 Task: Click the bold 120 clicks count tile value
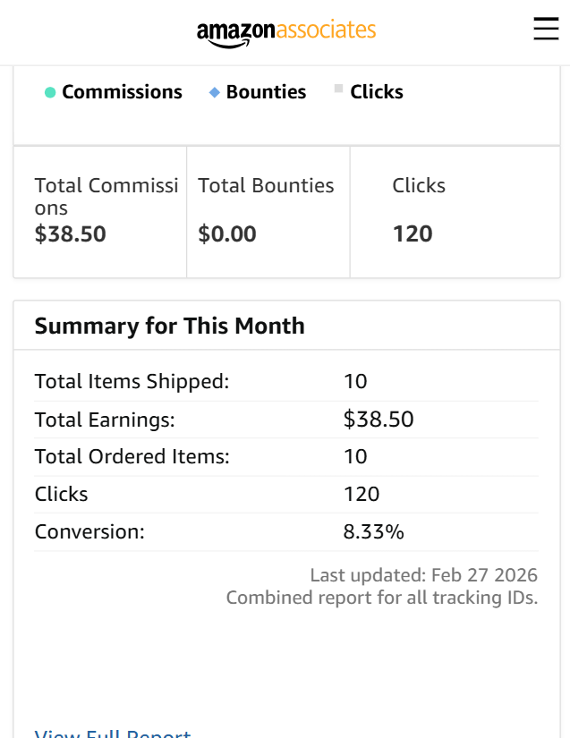[413, 234]
